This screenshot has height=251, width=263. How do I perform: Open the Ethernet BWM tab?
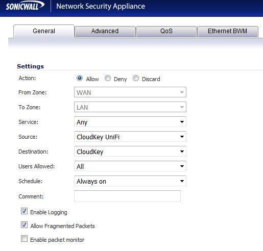pyautogui.click(x=228, y=32)
